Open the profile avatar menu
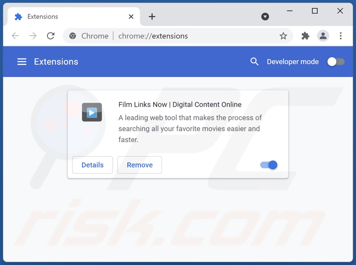The image size is (356, 265). [x=323, y=36]
